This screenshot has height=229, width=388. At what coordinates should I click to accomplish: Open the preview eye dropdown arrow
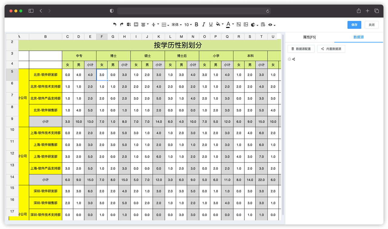click(x=274, y=25)
